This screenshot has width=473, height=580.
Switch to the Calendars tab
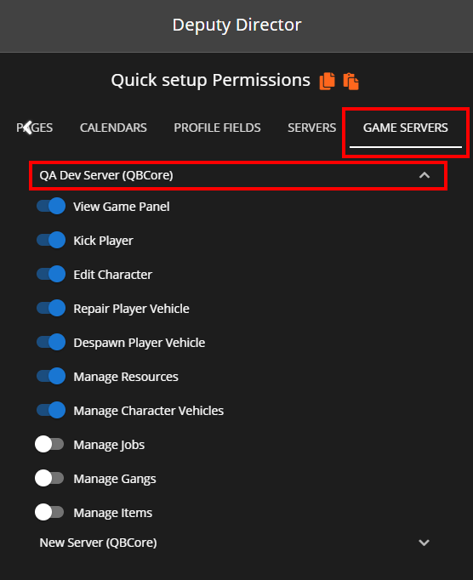click(113, 128)
